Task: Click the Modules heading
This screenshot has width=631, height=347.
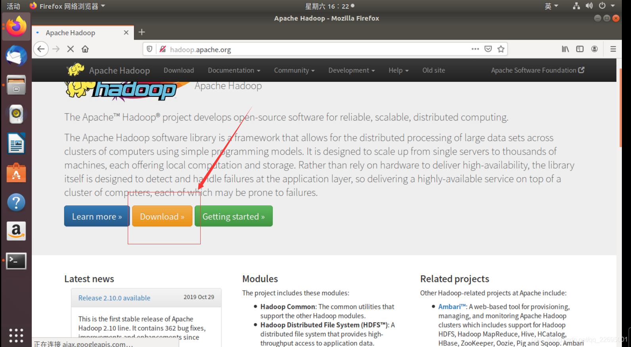Action: click(260, 279)
